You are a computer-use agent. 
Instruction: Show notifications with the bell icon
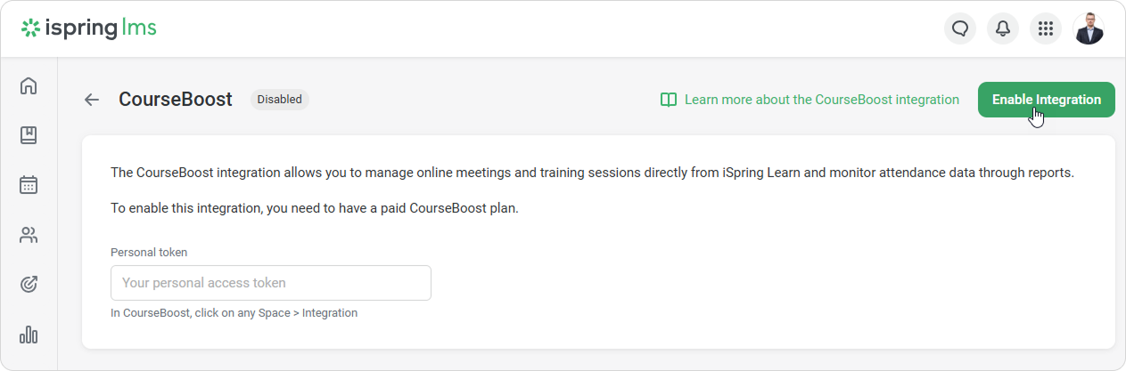1003,29
